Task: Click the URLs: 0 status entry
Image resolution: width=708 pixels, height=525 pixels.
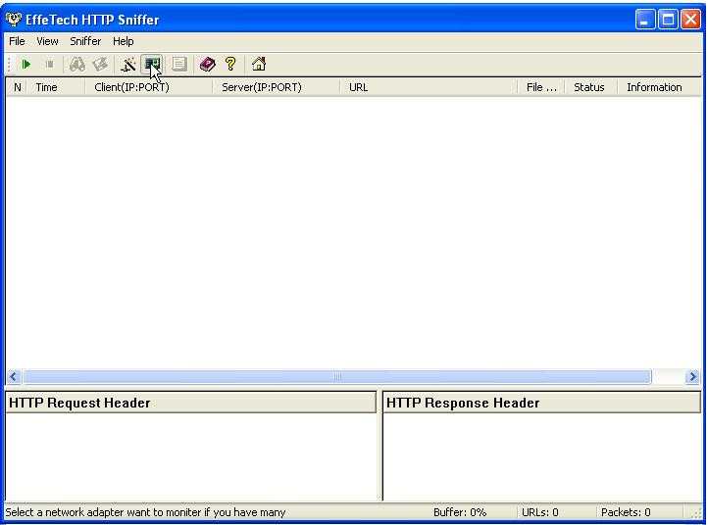Action: pos(540,512)
